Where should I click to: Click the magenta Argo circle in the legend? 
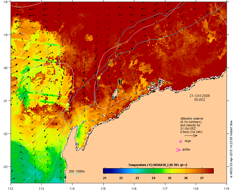point(181,141)
